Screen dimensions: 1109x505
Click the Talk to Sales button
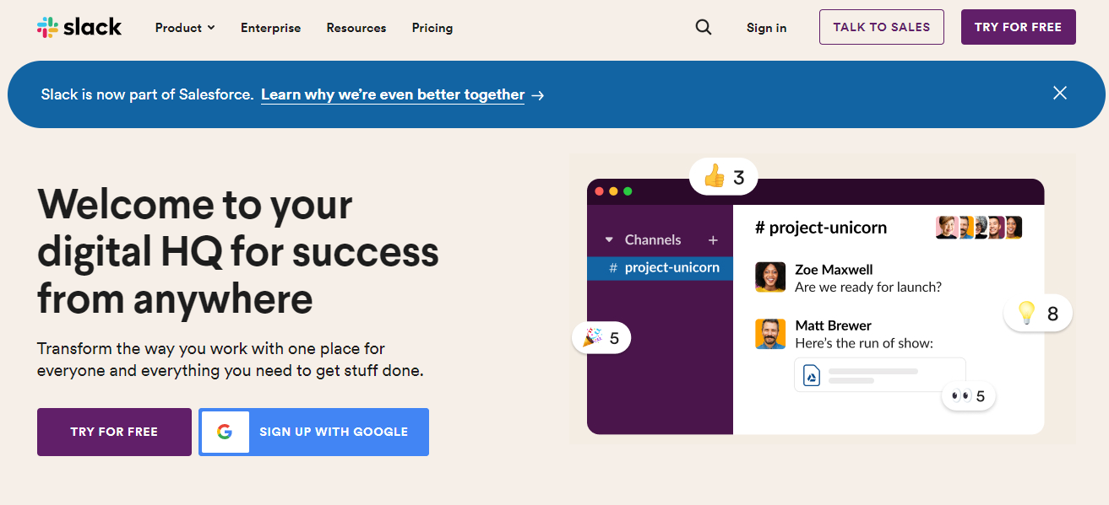click(x=882, y=27)
